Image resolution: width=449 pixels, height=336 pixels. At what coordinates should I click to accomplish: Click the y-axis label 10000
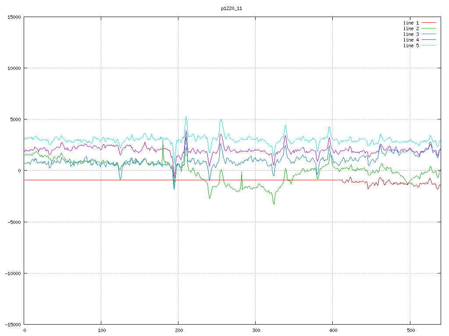(x=14, y=68)
